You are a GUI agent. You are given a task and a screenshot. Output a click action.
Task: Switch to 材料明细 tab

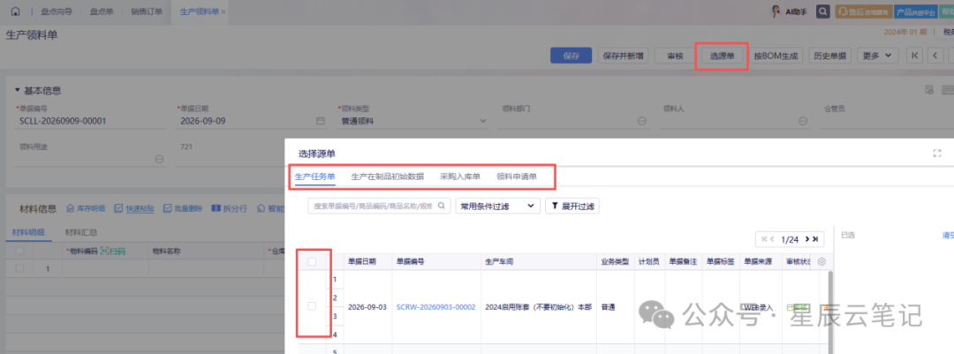coord(28,232)
